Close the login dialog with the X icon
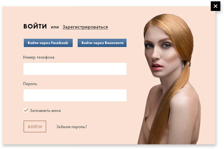 click(215, 6)
